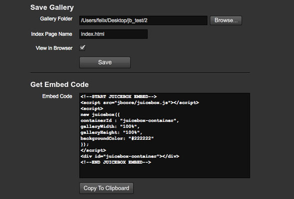Click the galleryHeight "100%" line
This screenshot has width=294, height=199.
(x=112, y=132)
